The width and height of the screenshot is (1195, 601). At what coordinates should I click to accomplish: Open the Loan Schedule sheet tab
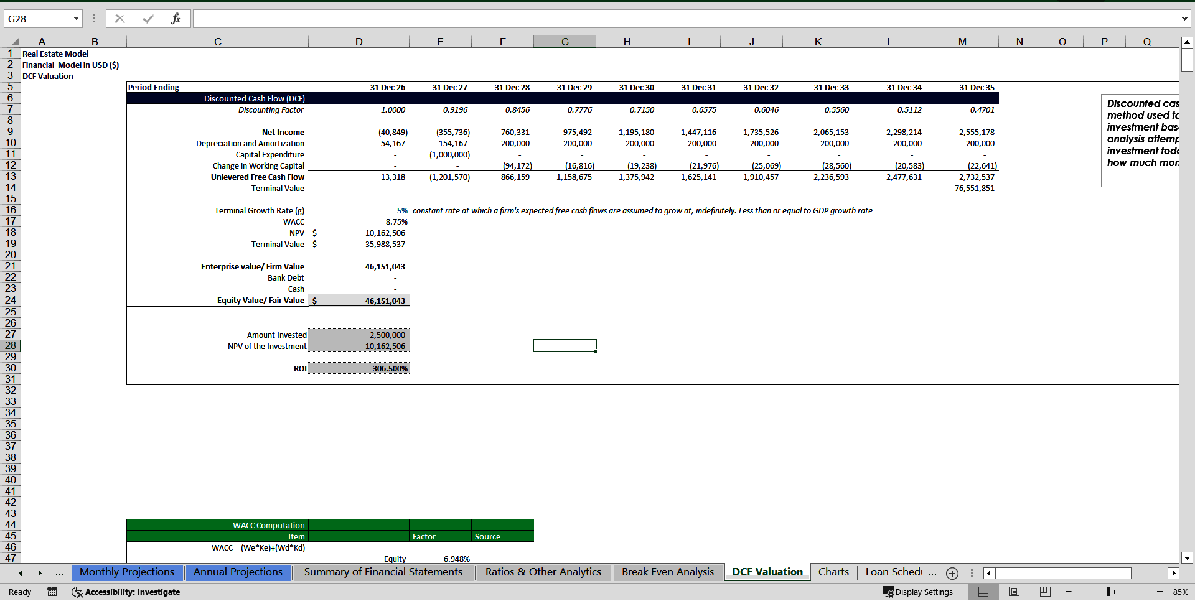tap(894, 572)
